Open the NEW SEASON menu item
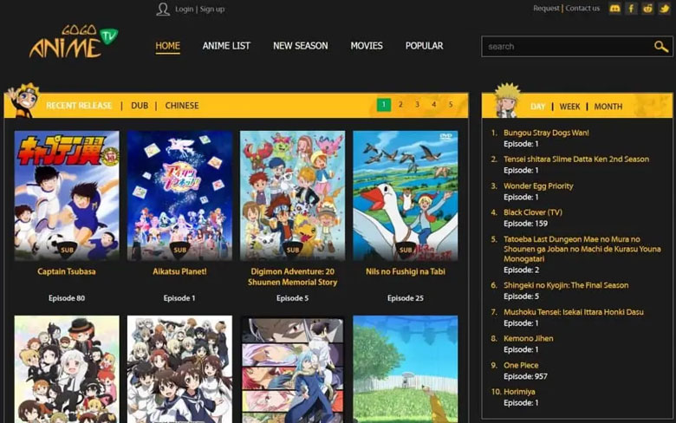676x423 pixels. [301, 46]
